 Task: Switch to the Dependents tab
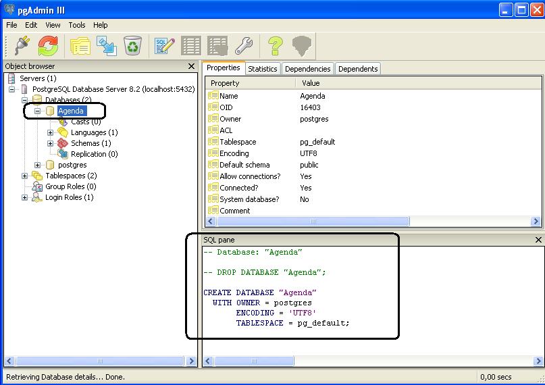(358, 69)
